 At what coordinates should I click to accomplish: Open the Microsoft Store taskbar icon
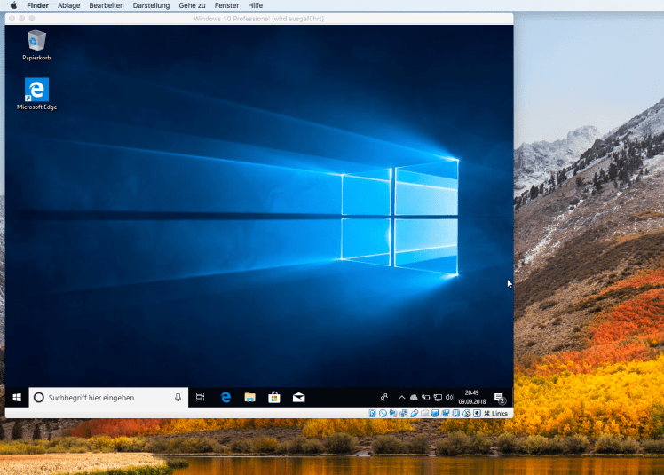(274, 398)
